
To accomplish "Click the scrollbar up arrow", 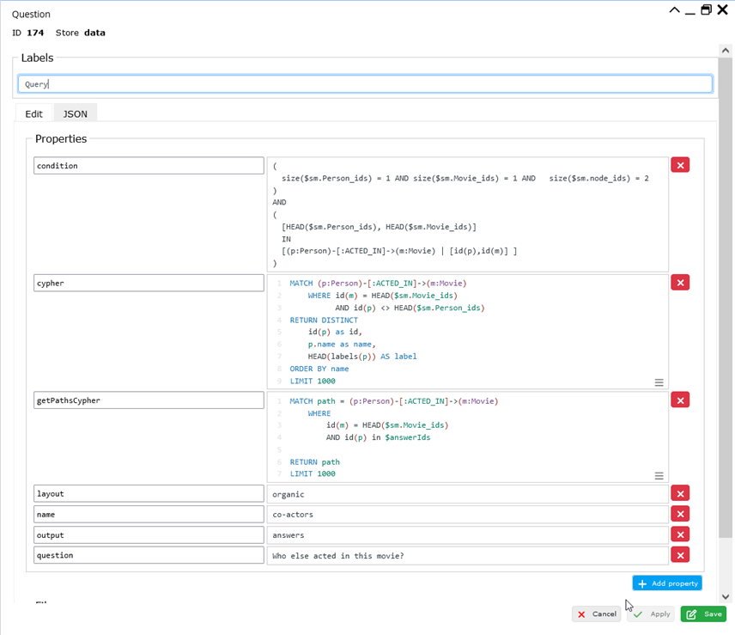I will click(726, 51).
